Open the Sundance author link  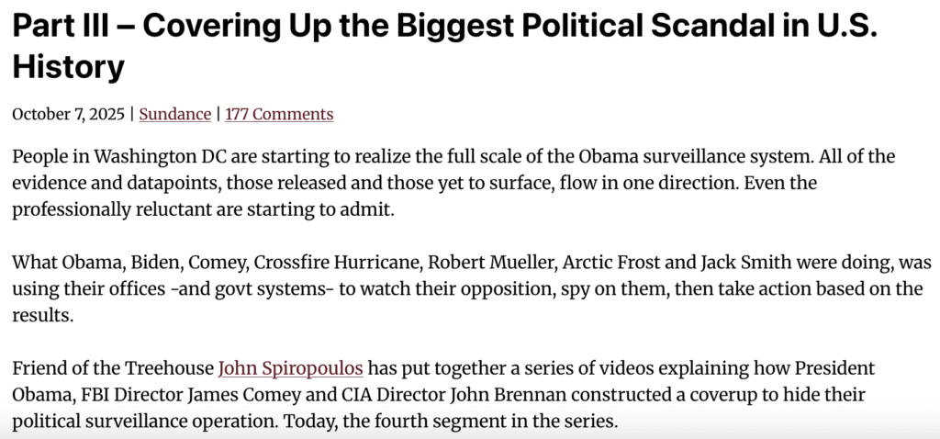click(x=174, y=115)
